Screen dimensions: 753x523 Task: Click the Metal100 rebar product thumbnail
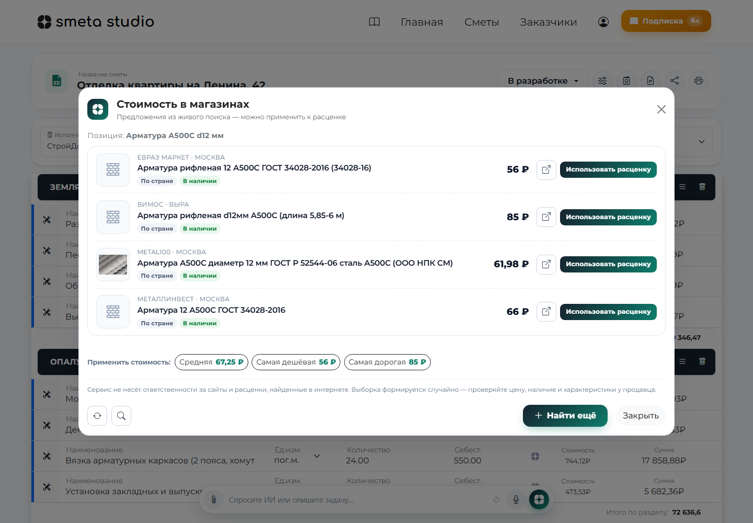coord(113,265)
